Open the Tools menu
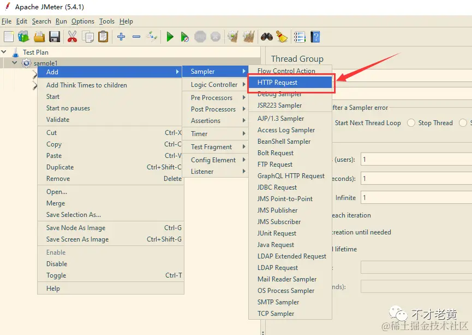This screenshot has width=472, height=335. [107, 21]
